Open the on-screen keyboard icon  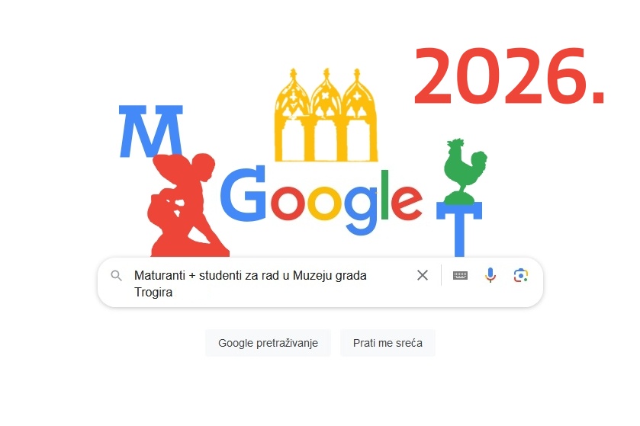[x=460, y=276]
